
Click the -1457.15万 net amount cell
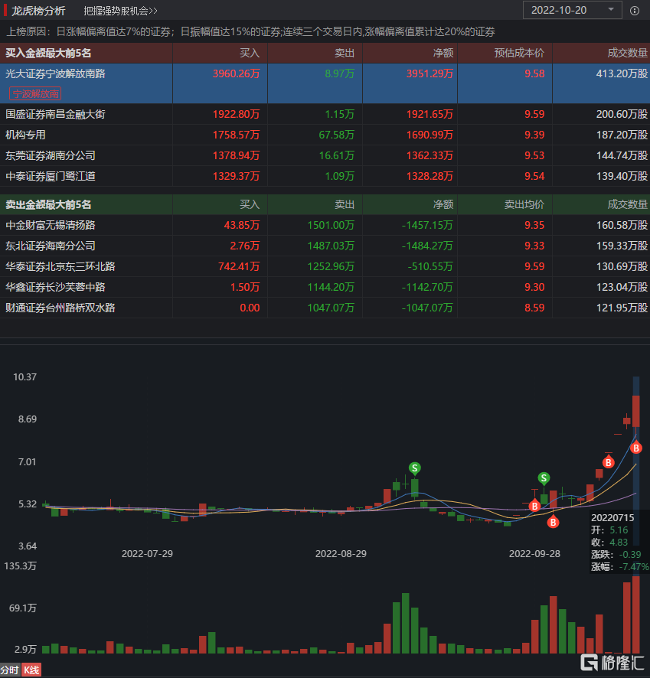pos(427,225)
